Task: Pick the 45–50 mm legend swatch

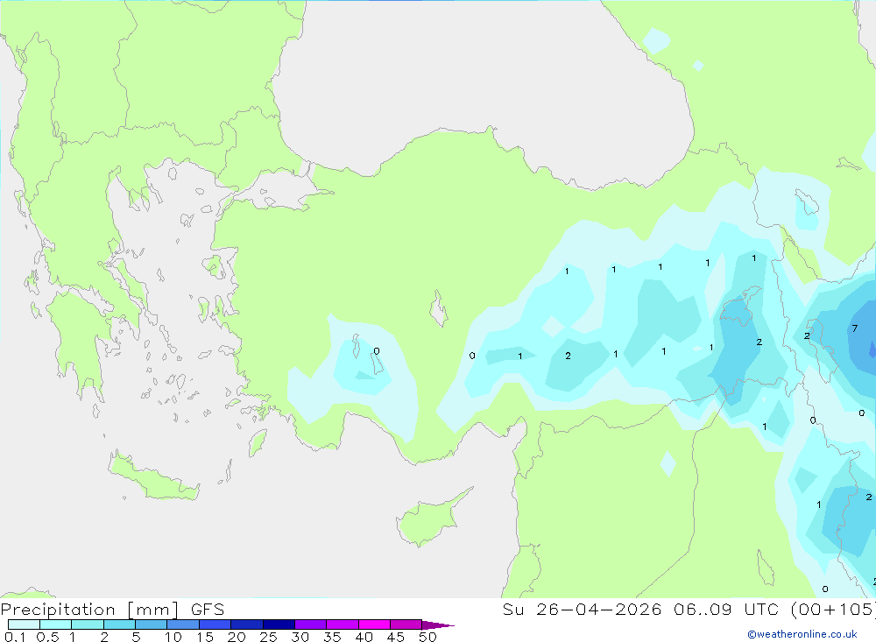Action: (406, 624)
